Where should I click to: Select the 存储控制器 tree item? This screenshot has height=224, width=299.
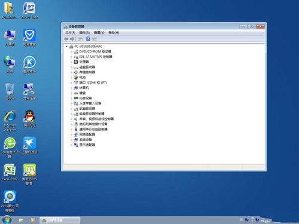tap(87, 72)
